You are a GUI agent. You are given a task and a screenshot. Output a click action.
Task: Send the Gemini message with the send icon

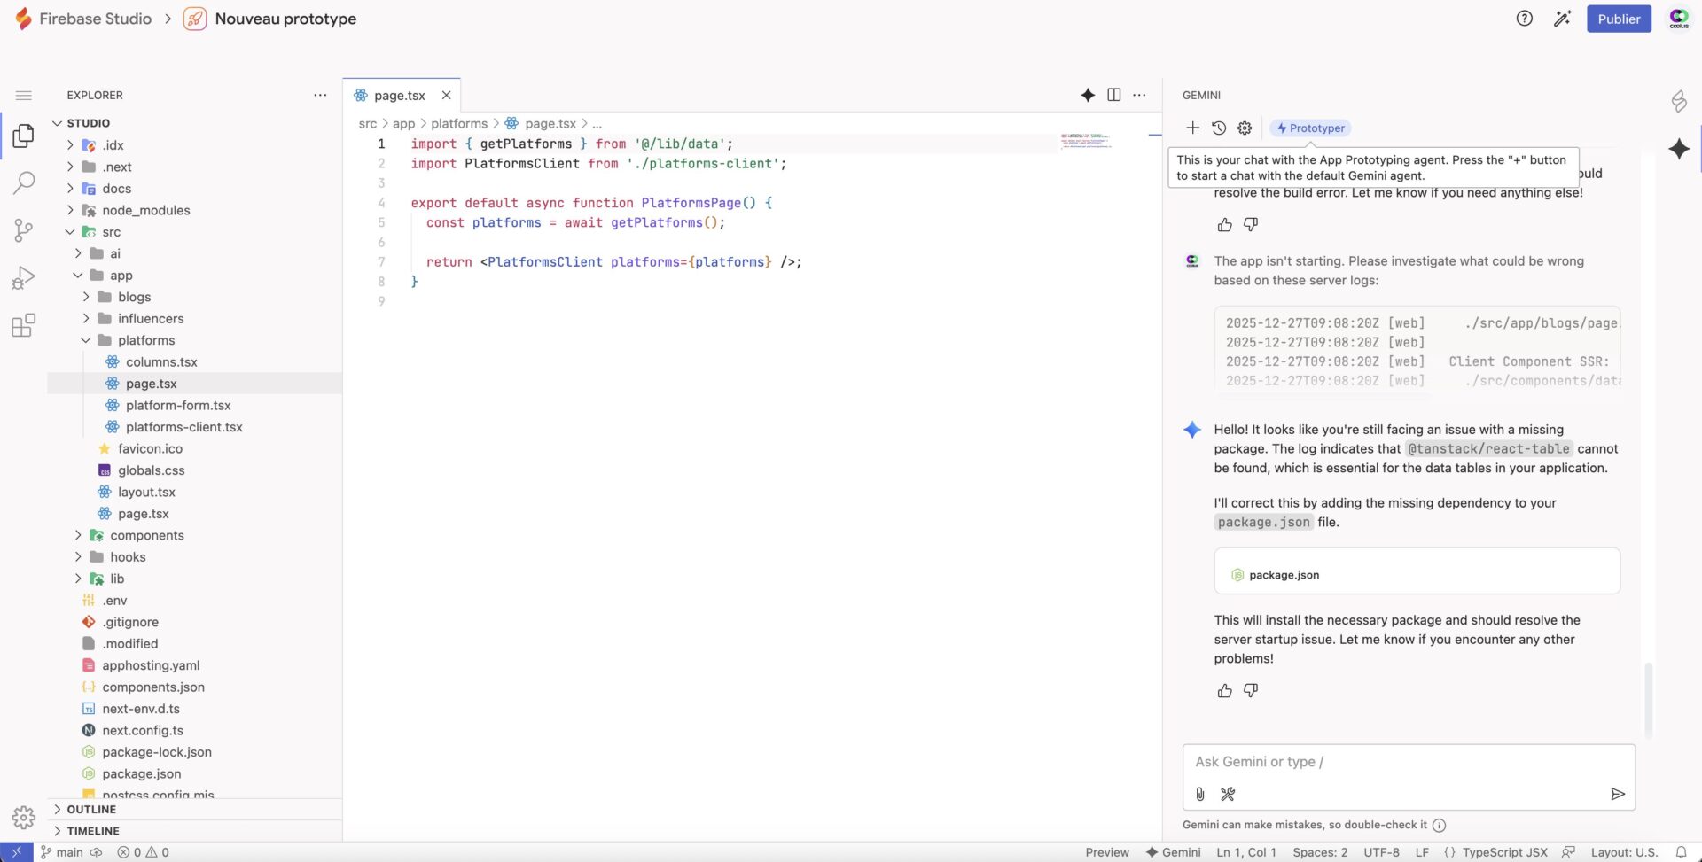point(1618,794)
